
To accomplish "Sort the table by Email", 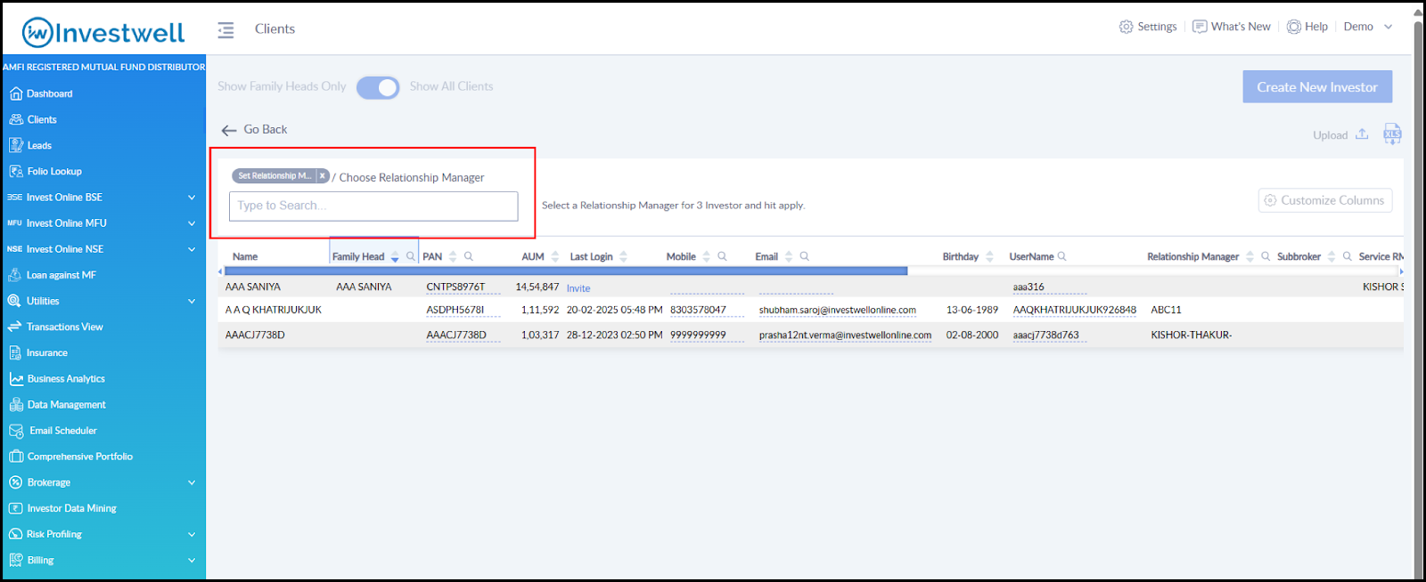I will click(789, 256).
